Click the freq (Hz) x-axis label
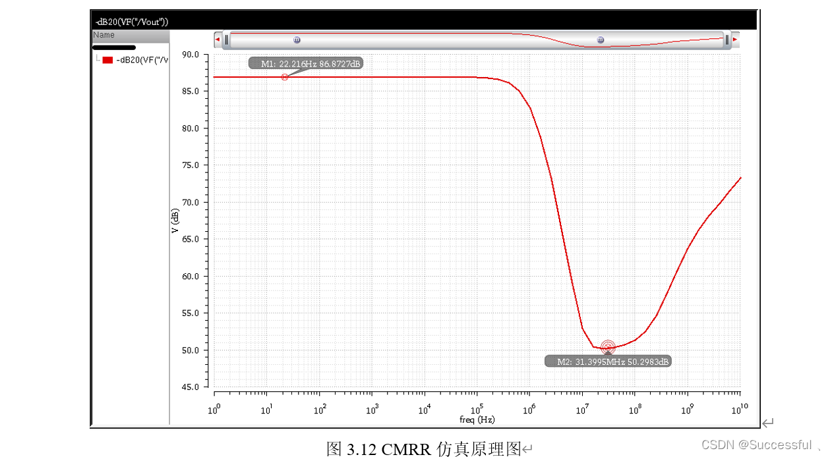 (x=477, y=419)
